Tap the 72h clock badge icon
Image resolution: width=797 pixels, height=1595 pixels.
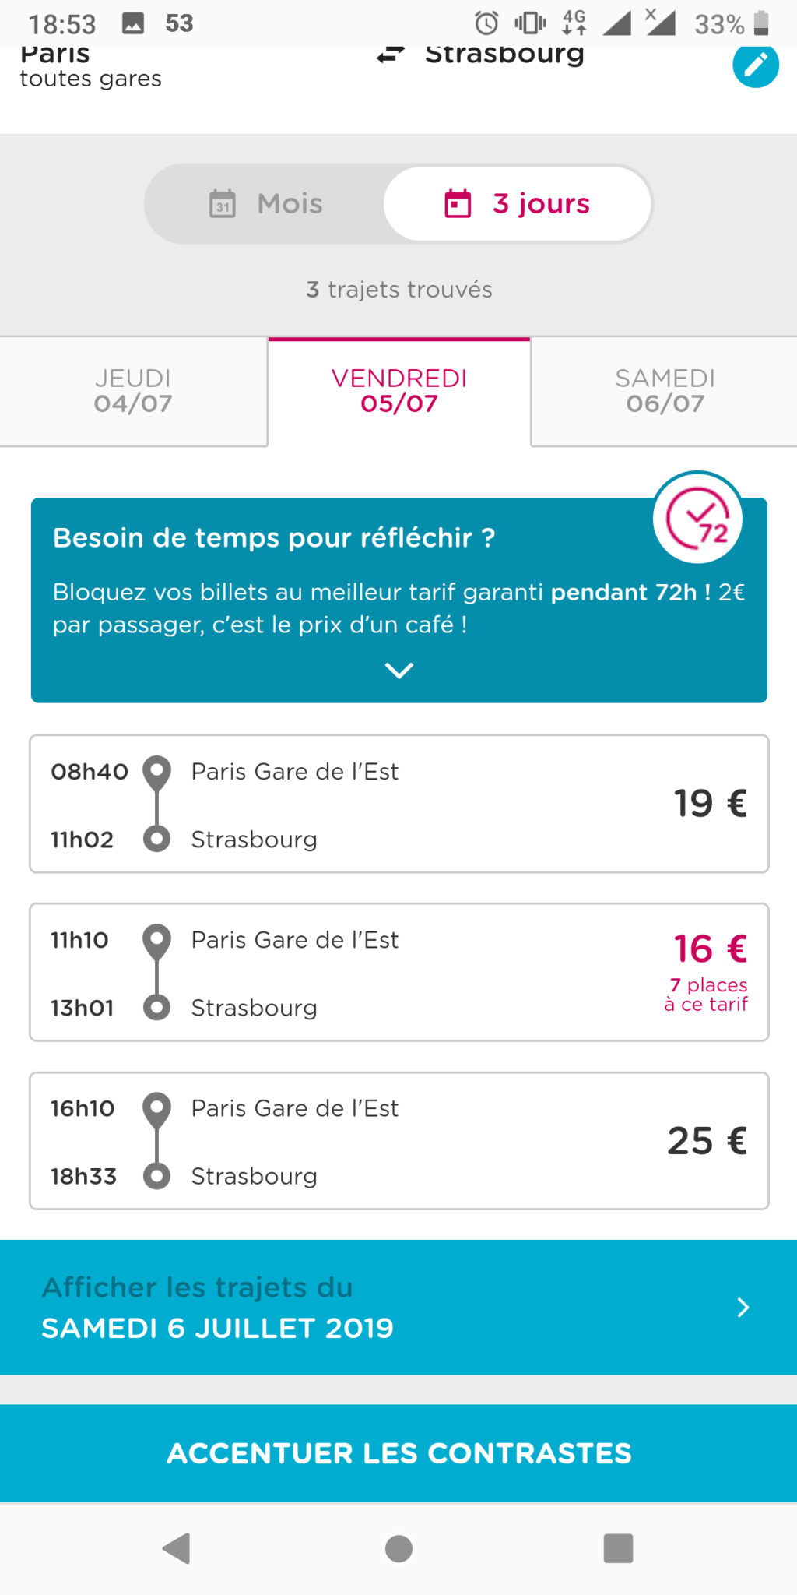pyautogui.click(x=698, y=519)
